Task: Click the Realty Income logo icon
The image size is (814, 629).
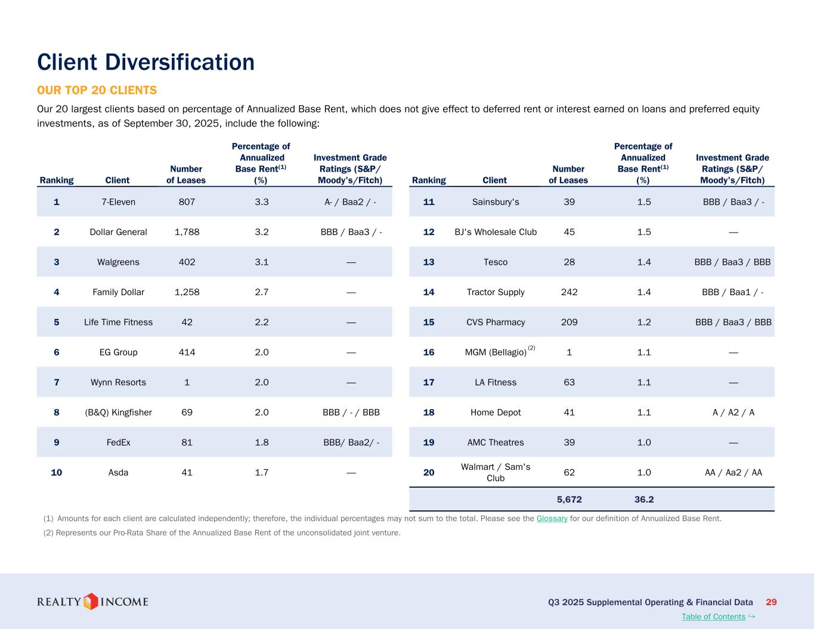Action: 91,602
